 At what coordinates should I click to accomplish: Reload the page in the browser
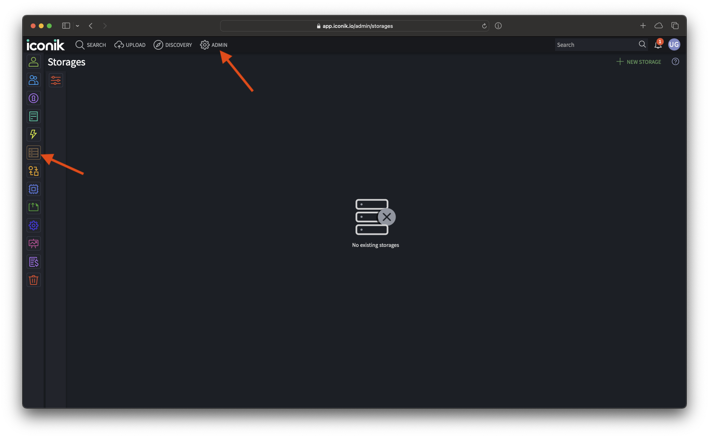coord(484,26)
